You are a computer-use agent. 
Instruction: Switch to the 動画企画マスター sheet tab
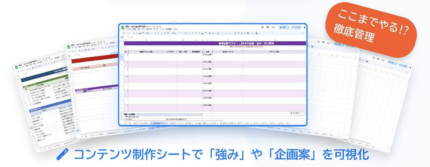159,123
